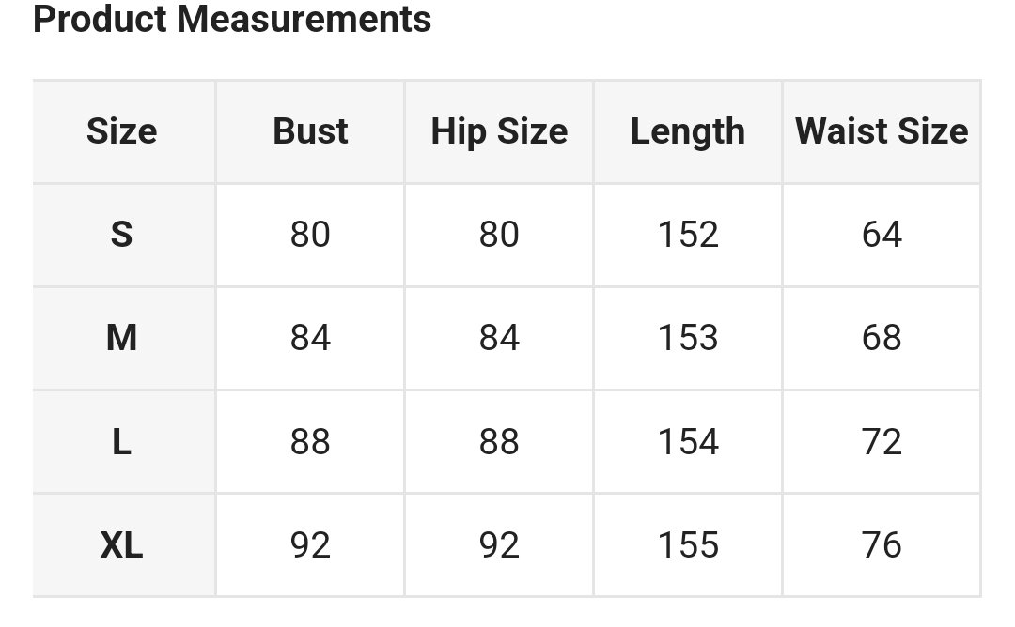Click the Waist Size column header
The width and height of the screenshot is (1015, 627).
point(882,131)
